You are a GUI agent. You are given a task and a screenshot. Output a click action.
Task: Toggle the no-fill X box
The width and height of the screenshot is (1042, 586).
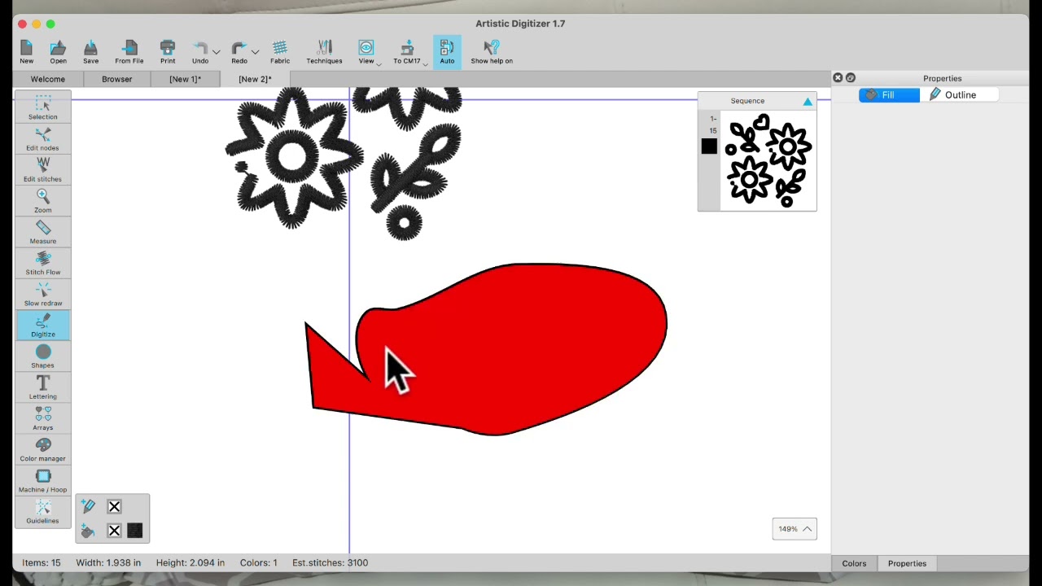114,531
